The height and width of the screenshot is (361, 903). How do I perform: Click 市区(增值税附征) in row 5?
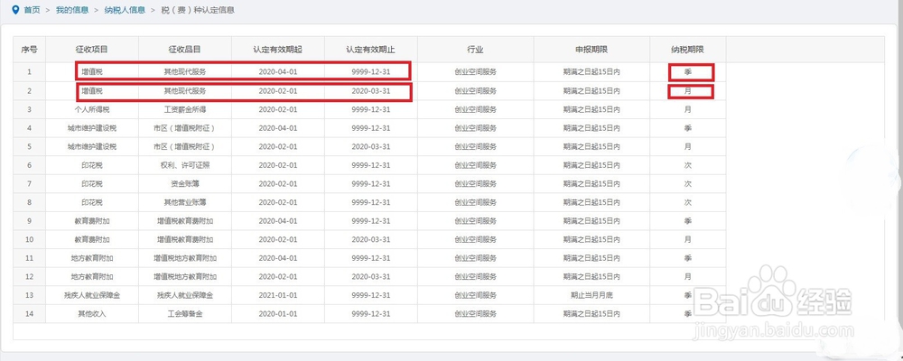(x=185, y=146)
